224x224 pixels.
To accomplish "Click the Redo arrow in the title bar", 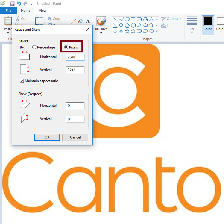I will tap(25, 3).
